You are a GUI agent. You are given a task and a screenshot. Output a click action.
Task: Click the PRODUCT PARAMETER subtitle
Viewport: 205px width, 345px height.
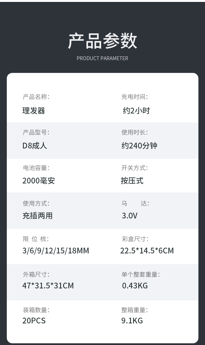coord(102,58)
